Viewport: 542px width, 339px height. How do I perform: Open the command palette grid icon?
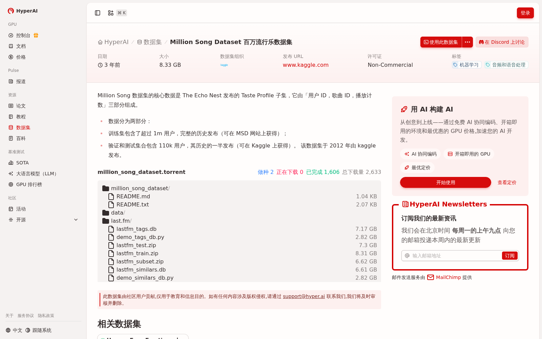click(x=111, y=13)
